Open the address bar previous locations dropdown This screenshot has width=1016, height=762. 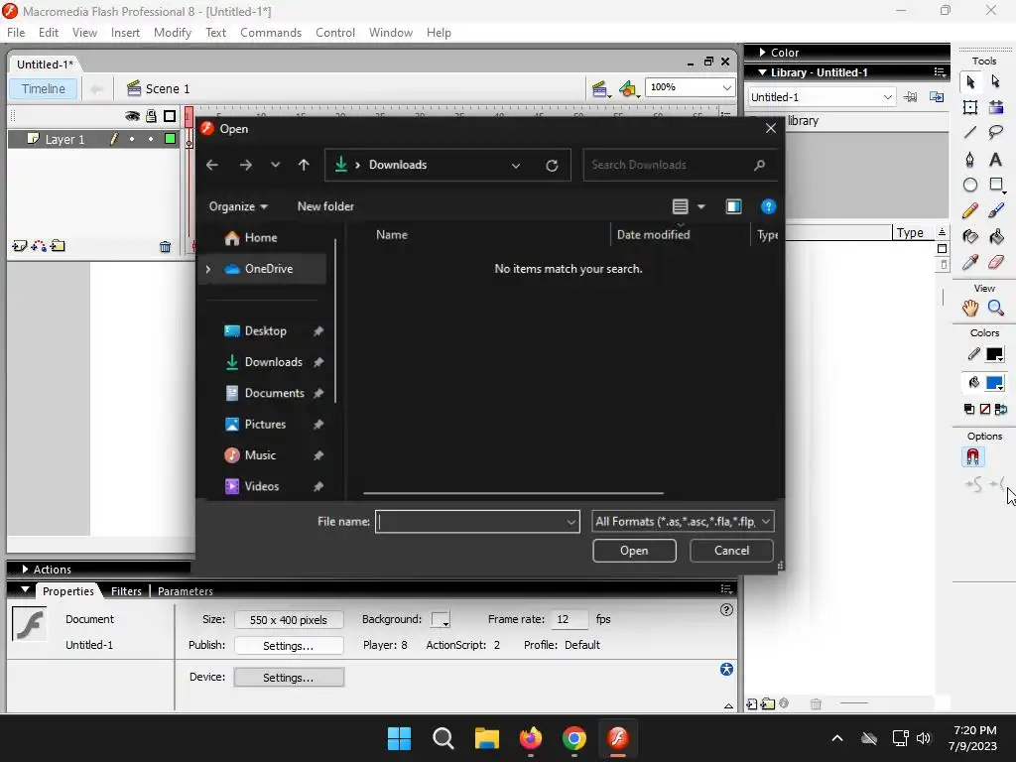[516, 166]
